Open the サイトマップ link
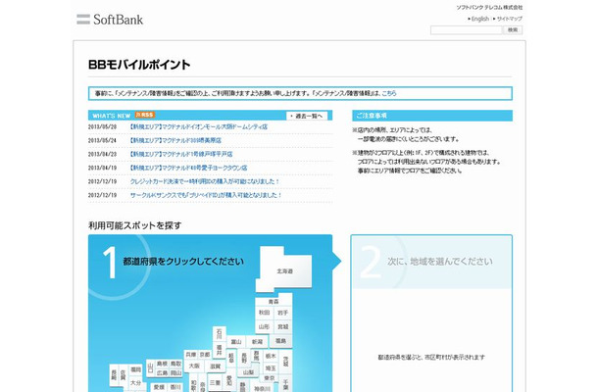 tap(508, 19)
